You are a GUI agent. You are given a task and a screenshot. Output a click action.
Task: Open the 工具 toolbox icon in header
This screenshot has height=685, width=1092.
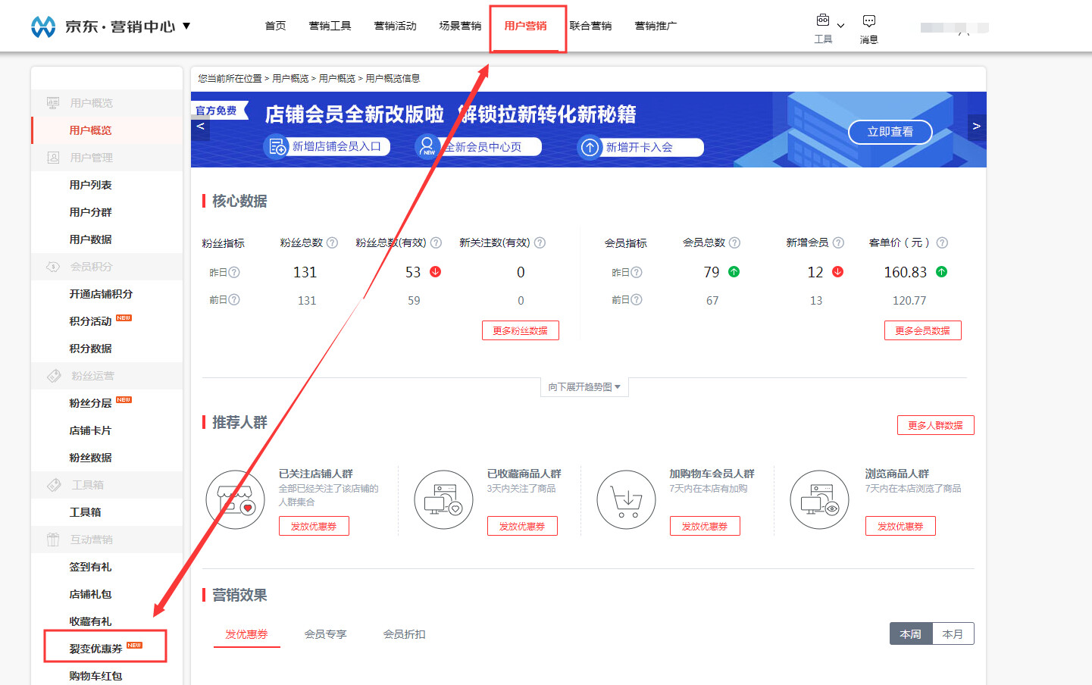(x=823, y=20)
